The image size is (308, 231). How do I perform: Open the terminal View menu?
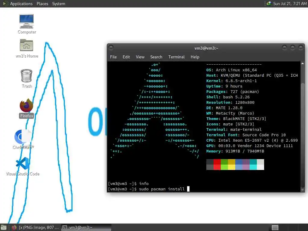(140, 57)
